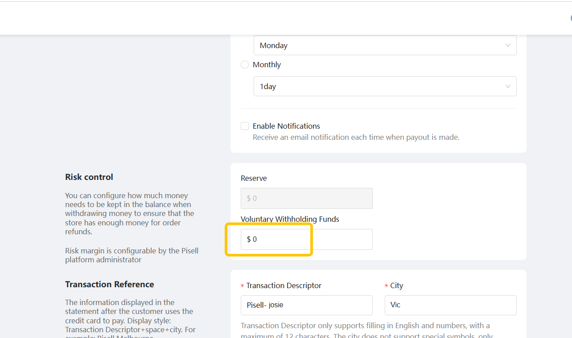Click the payout email notification description text

pyautogui.click(x=356, y=137)
